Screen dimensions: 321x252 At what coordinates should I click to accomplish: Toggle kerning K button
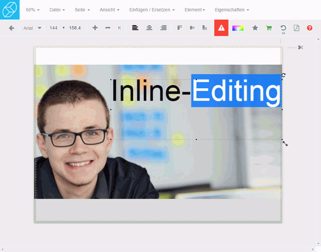[x=119, y=28]
